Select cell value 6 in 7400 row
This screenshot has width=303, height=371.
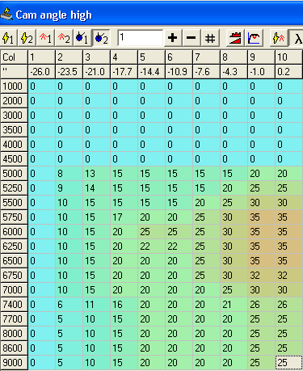point(69,305)
